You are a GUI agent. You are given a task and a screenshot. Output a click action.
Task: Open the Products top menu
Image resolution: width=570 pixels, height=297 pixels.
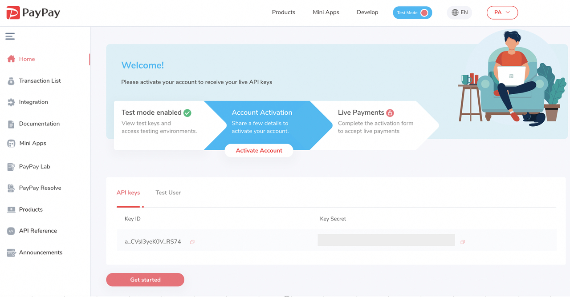coord(284,12)
